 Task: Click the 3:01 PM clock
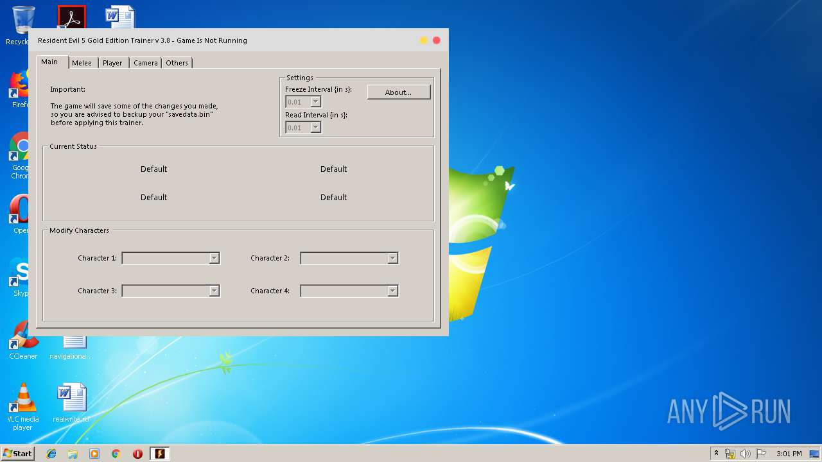pyautogui.click(x=789, y=454)
